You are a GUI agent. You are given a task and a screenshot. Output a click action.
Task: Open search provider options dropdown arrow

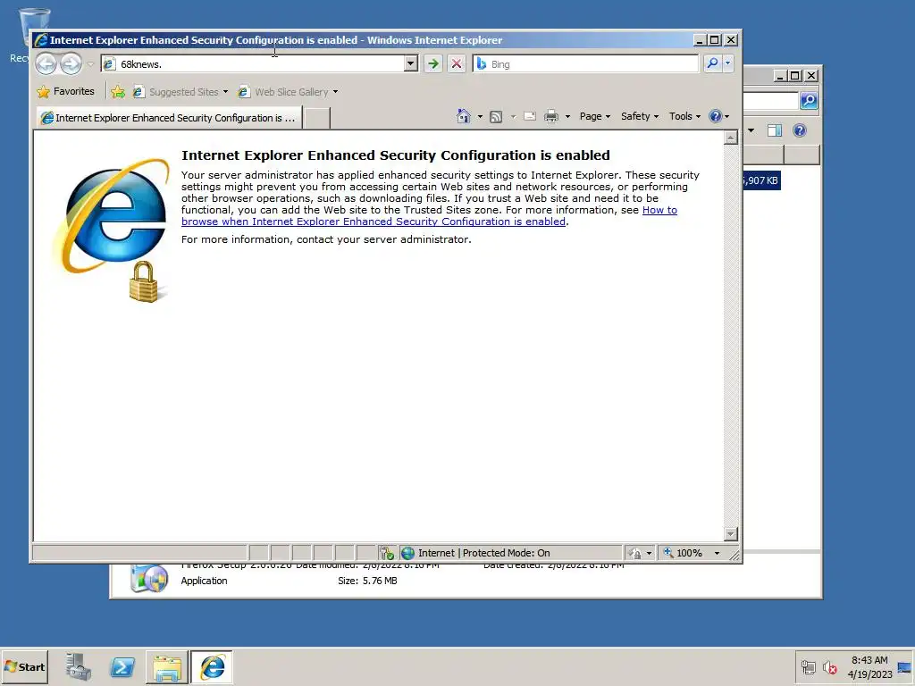coord(727,63)
